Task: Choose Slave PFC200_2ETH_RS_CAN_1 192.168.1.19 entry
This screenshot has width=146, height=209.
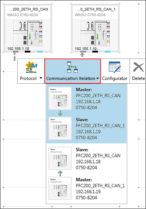Action: coord(86,128)
